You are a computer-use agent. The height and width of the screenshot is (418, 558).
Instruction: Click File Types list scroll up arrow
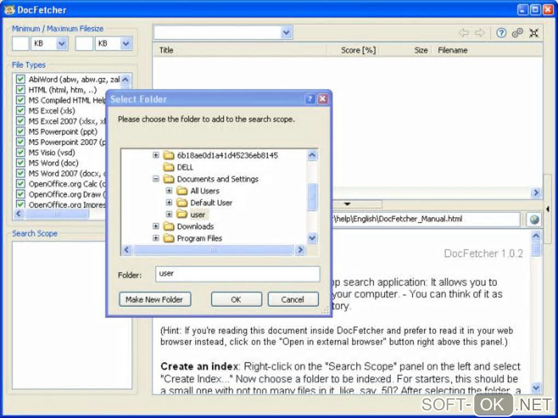pos(126,79)
